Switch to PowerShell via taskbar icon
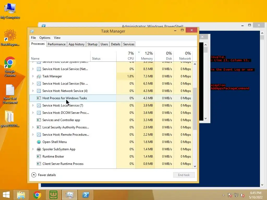This screenshot has width=267, height=200. pos(86,195)
